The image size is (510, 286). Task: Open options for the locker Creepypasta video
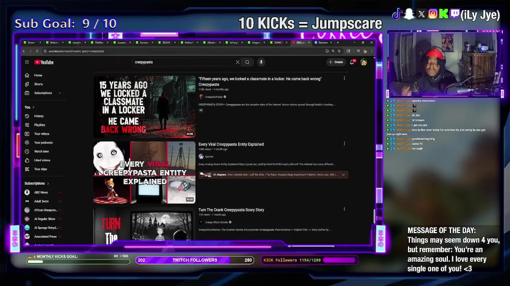pos(344,78)
